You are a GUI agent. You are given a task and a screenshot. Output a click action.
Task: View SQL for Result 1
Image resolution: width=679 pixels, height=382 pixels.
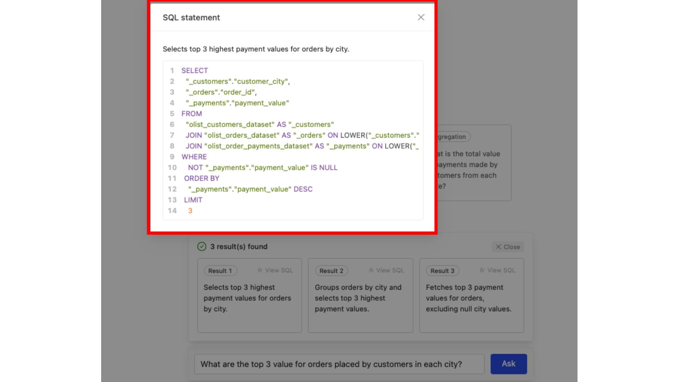click(x=275, y=270)
